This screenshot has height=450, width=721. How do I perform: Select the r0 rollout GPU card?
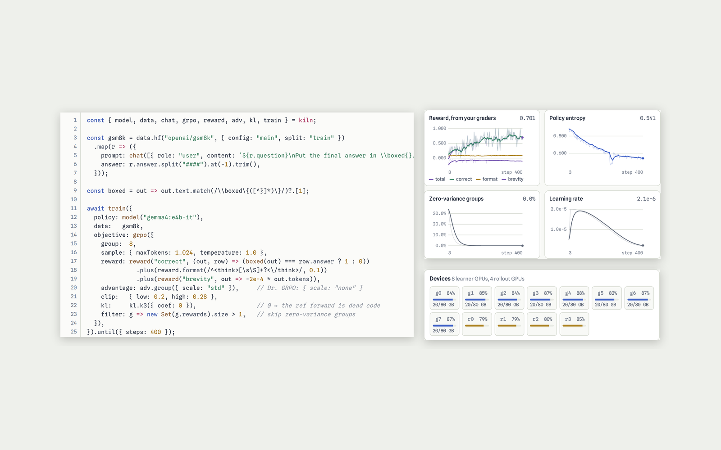click(477, 324)
